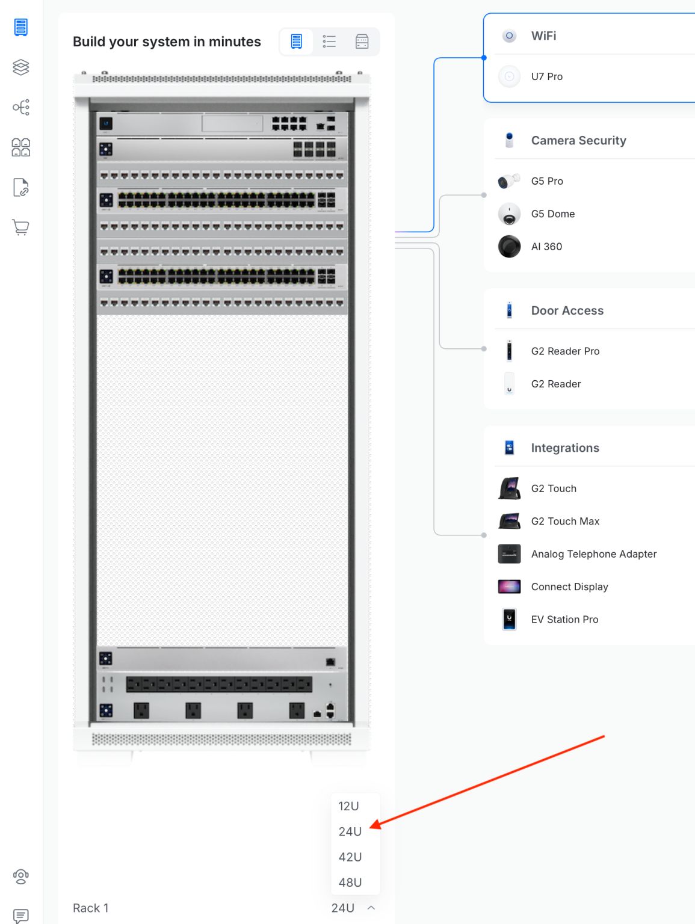Select the top gateway device in rack
The image size is (695, 924).
222,123
